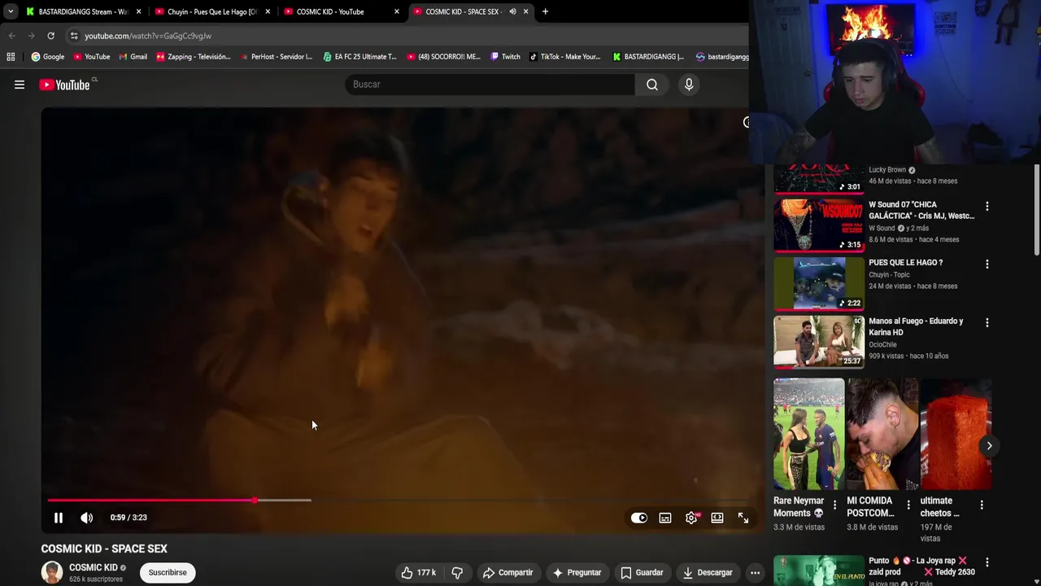Open the Google bookmark

[x=47, y=57]
